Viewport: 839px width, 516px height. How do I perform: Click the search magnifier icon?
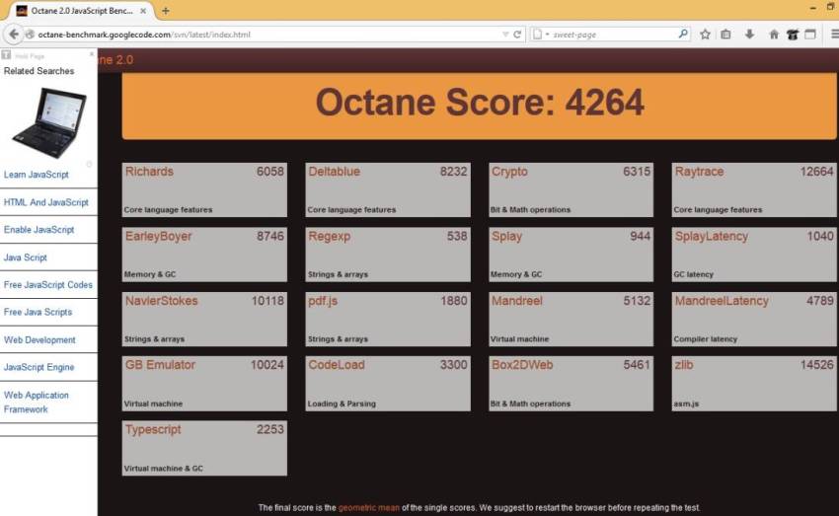[x=683, y=35]
